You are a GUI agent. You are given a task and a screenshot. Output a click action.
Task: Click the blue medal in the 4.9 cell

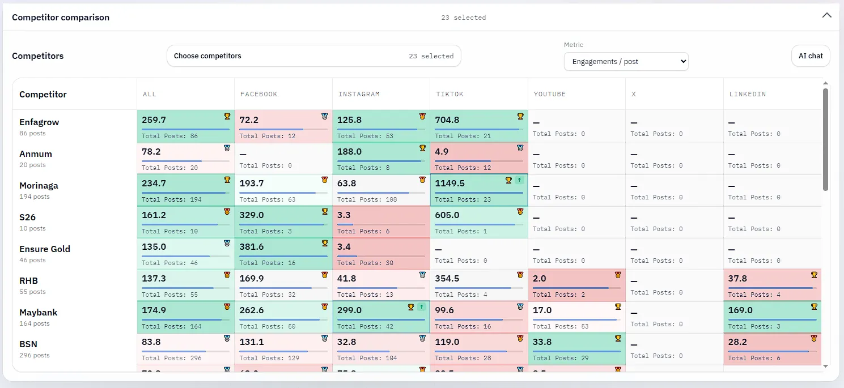(520, 148)
